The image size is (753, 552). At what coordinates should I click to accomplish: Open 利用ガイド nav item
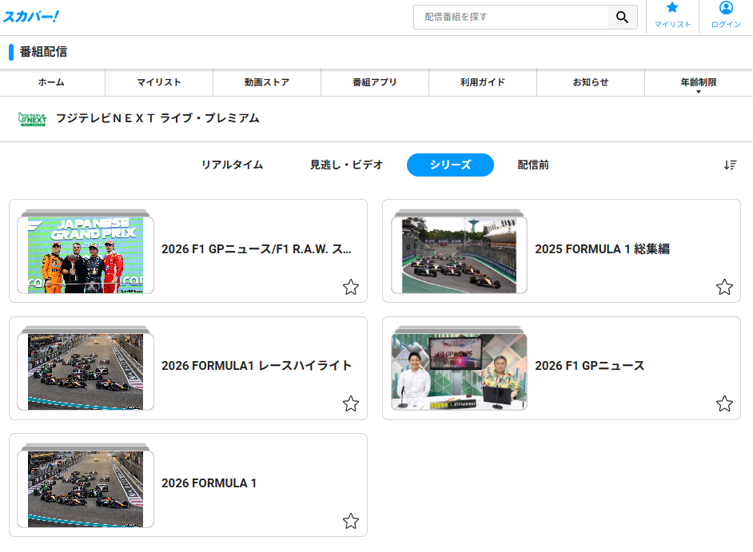(x=483, y=82)
